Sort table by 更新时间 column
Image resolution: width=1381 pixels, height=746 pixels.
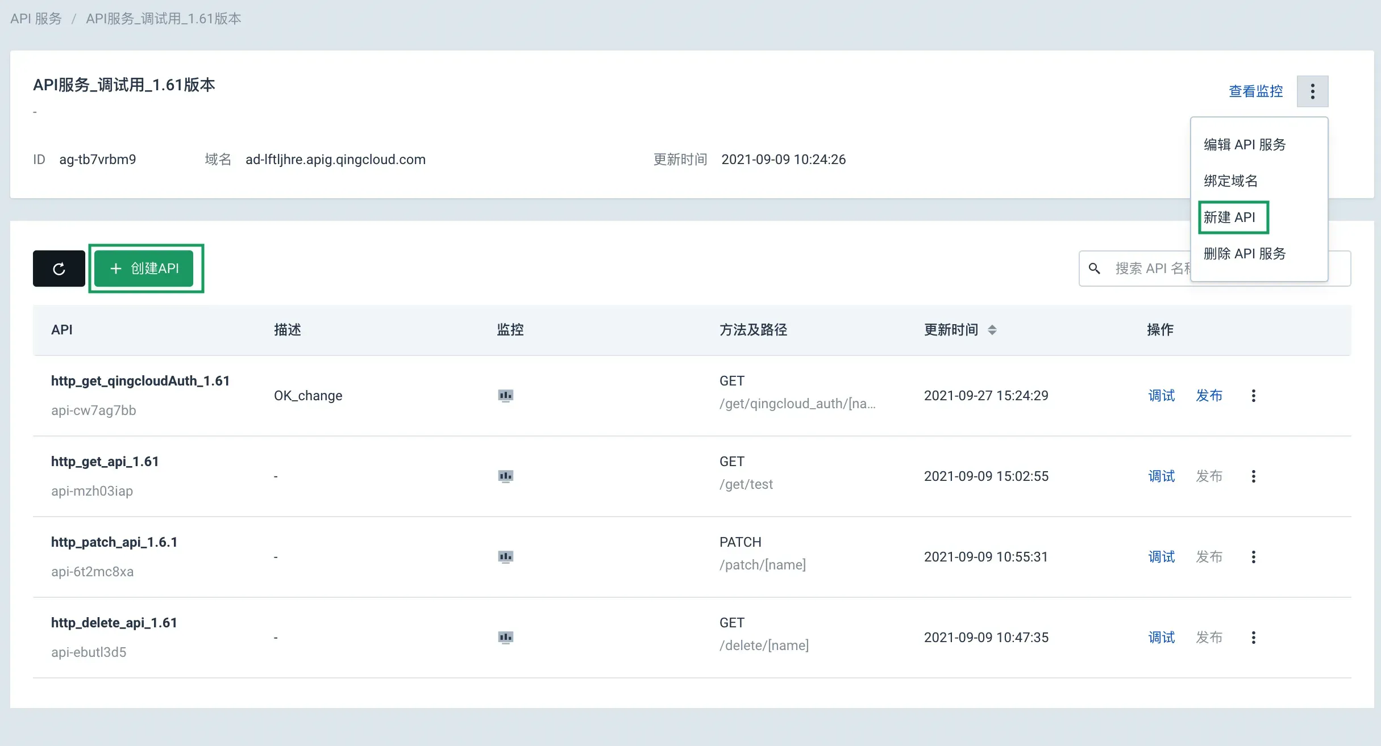(992, 330)
